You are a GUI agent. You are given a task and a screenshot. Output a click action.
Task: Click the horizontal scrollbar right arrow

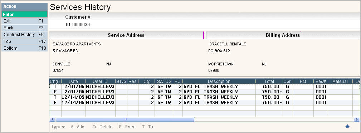coord(357,119)
